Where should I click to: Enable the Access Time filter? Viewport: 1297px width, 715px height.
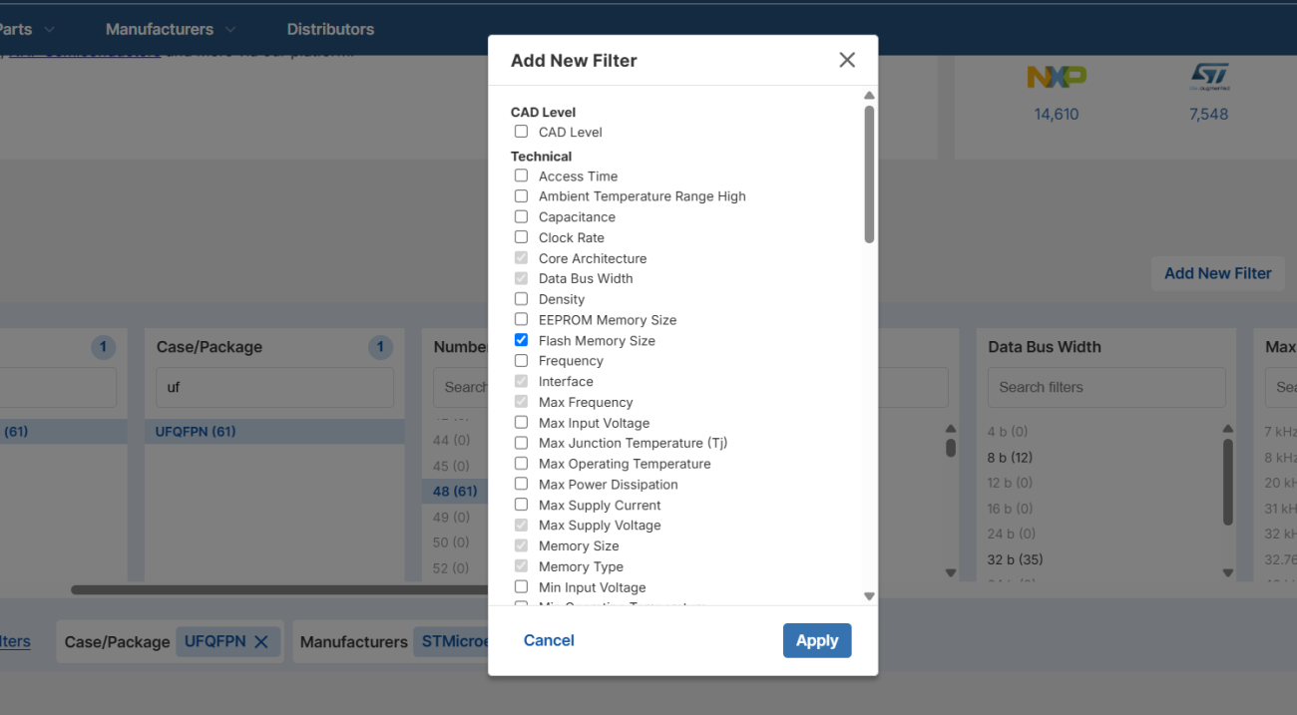pos(521,176)
